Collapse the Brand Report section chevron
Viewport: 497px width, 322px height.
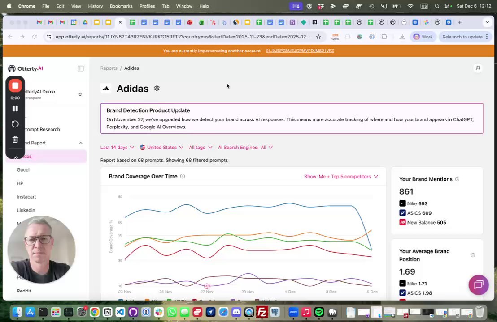80,143
